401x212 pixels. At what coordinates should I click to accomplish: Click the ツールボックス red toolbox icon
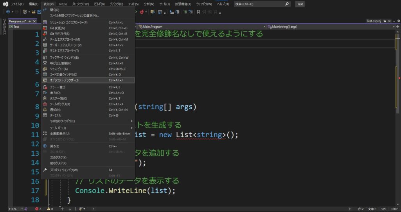[45, 104]
